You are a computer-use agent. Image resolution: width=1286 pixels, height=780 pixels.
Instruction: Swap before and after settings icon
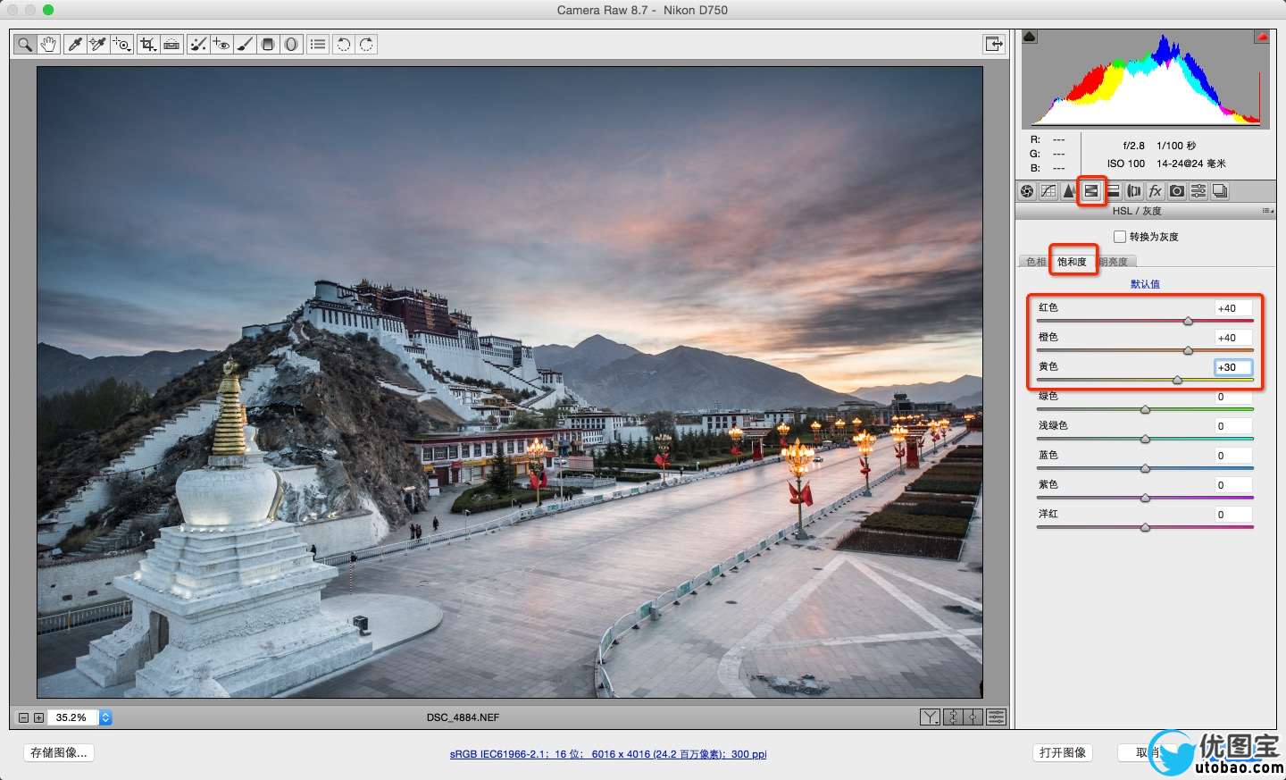tap(952, 717)
